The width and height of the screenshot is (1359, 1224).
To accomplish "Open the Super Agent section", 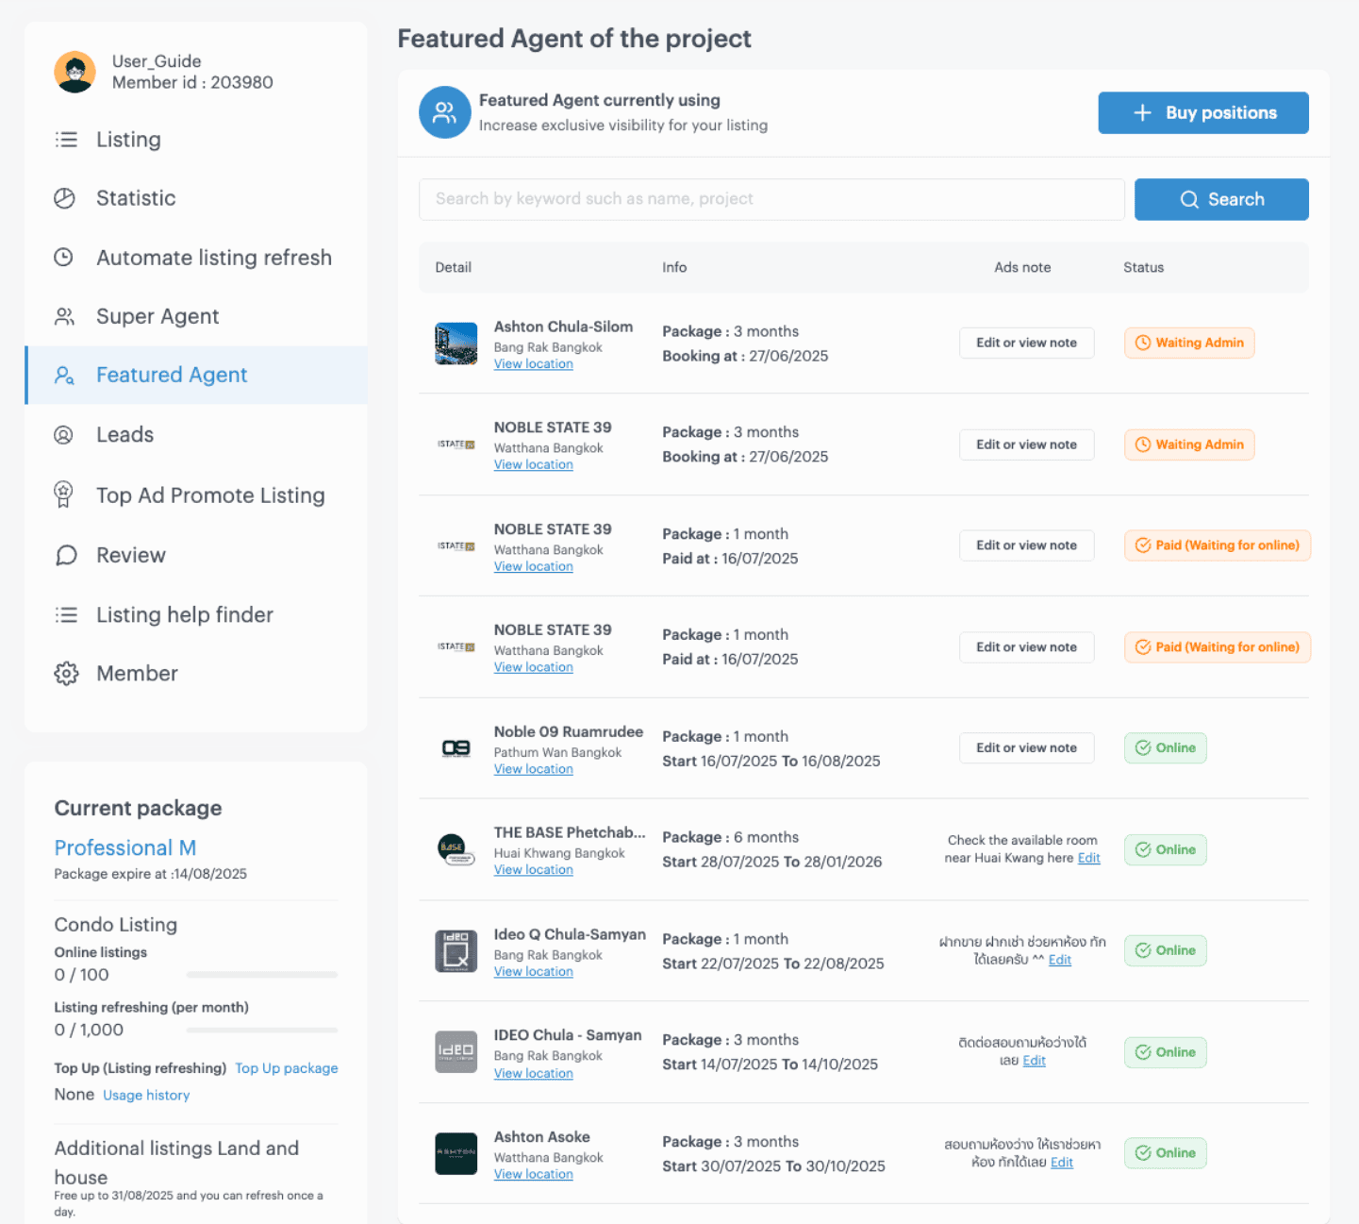I will click(157, 316).
